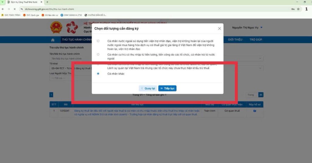Select the "Cá nhân khác" radio option
The width and height of the screenshot is (312, 163).
click(98, 74)
